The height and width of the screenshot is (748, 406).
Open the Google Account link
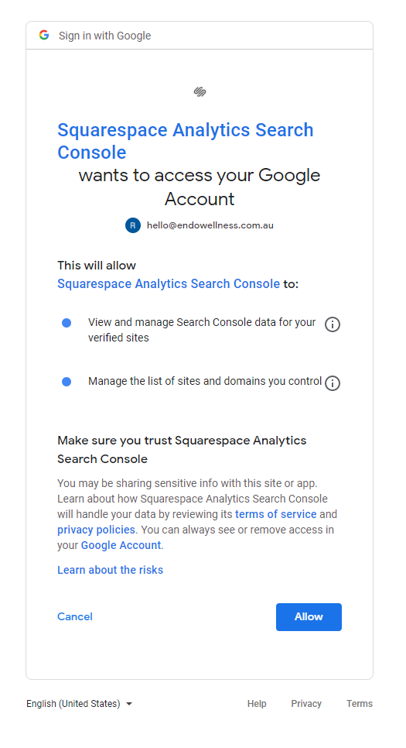(x=121, y=545)
